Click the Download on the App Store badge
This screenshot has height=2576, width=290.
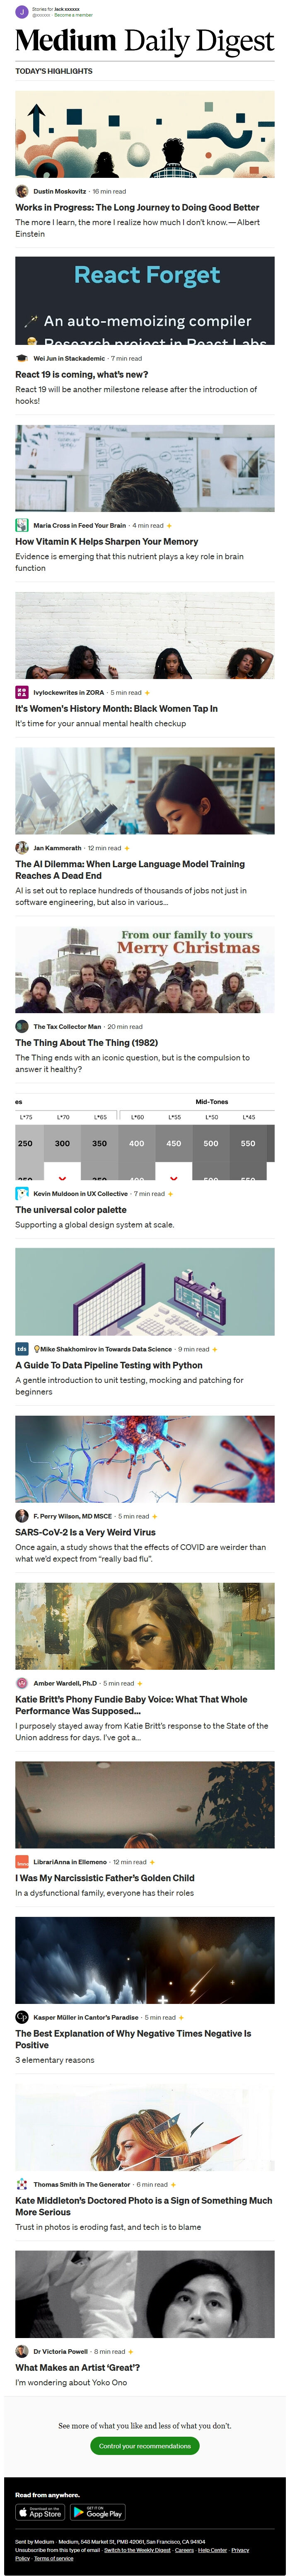(40, 2513)
